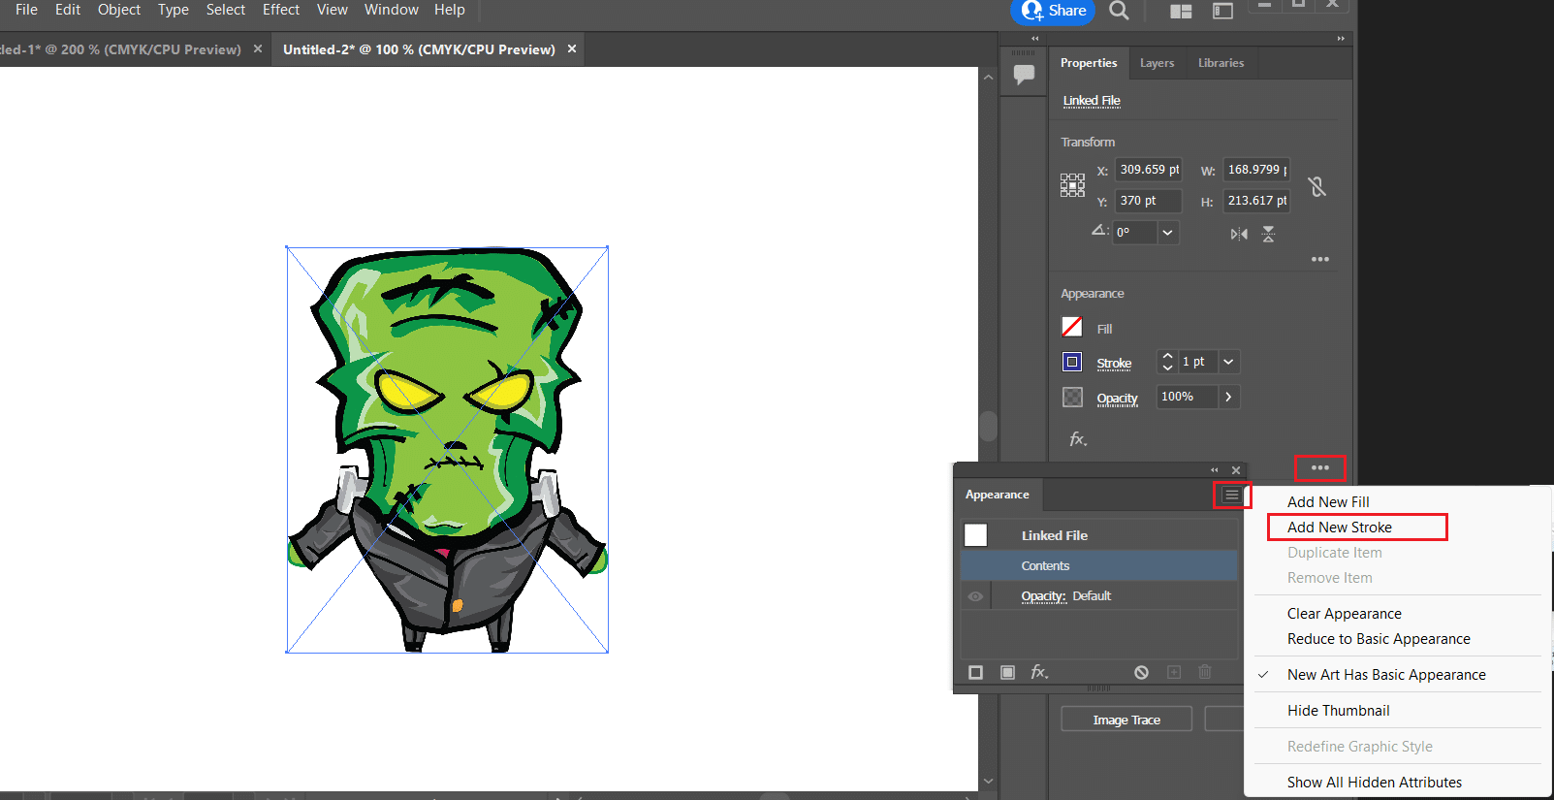Click the Width value field
The image size is (1554, 800).
click(1256, 170)
